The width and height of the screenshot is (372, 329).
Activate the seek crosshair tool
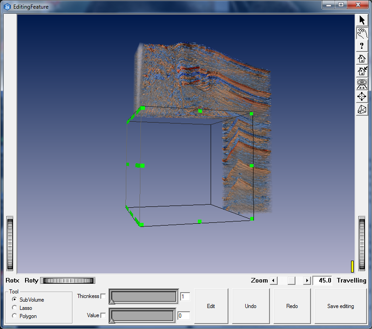[362, 97]
